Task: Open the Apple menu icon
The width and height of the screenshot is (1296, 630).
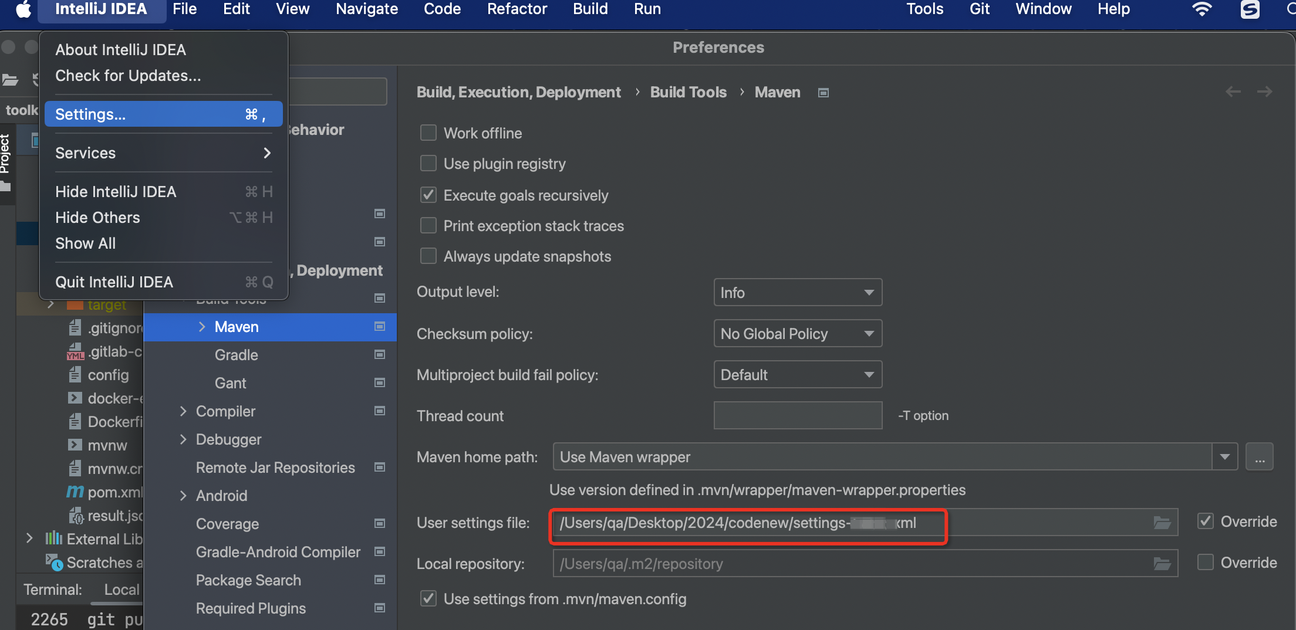Action: (x=23, y=9)
